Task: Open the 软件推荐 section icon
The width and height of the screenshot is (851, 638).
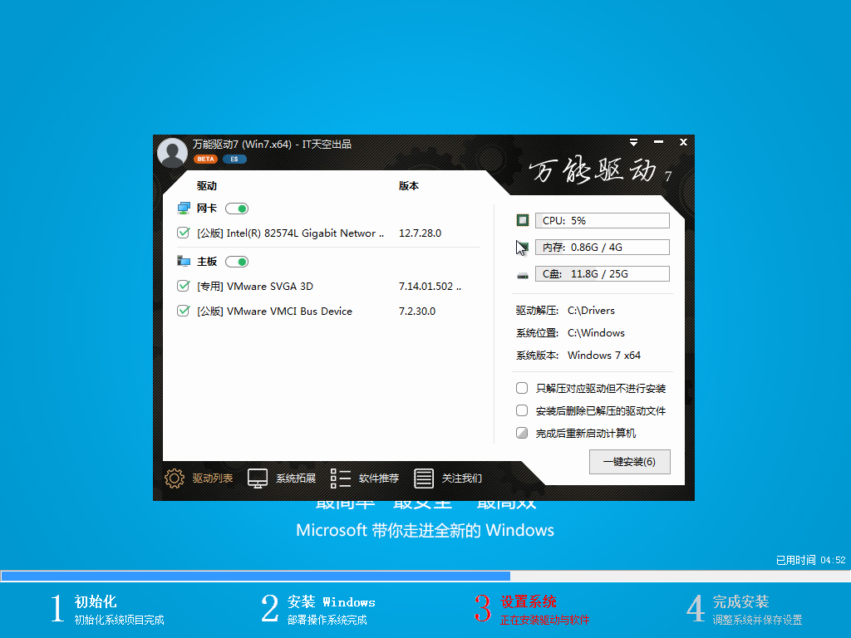Action: 340,478
